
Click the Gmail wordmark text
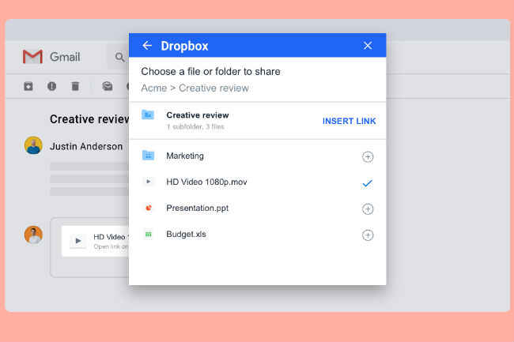pos(65,57)
